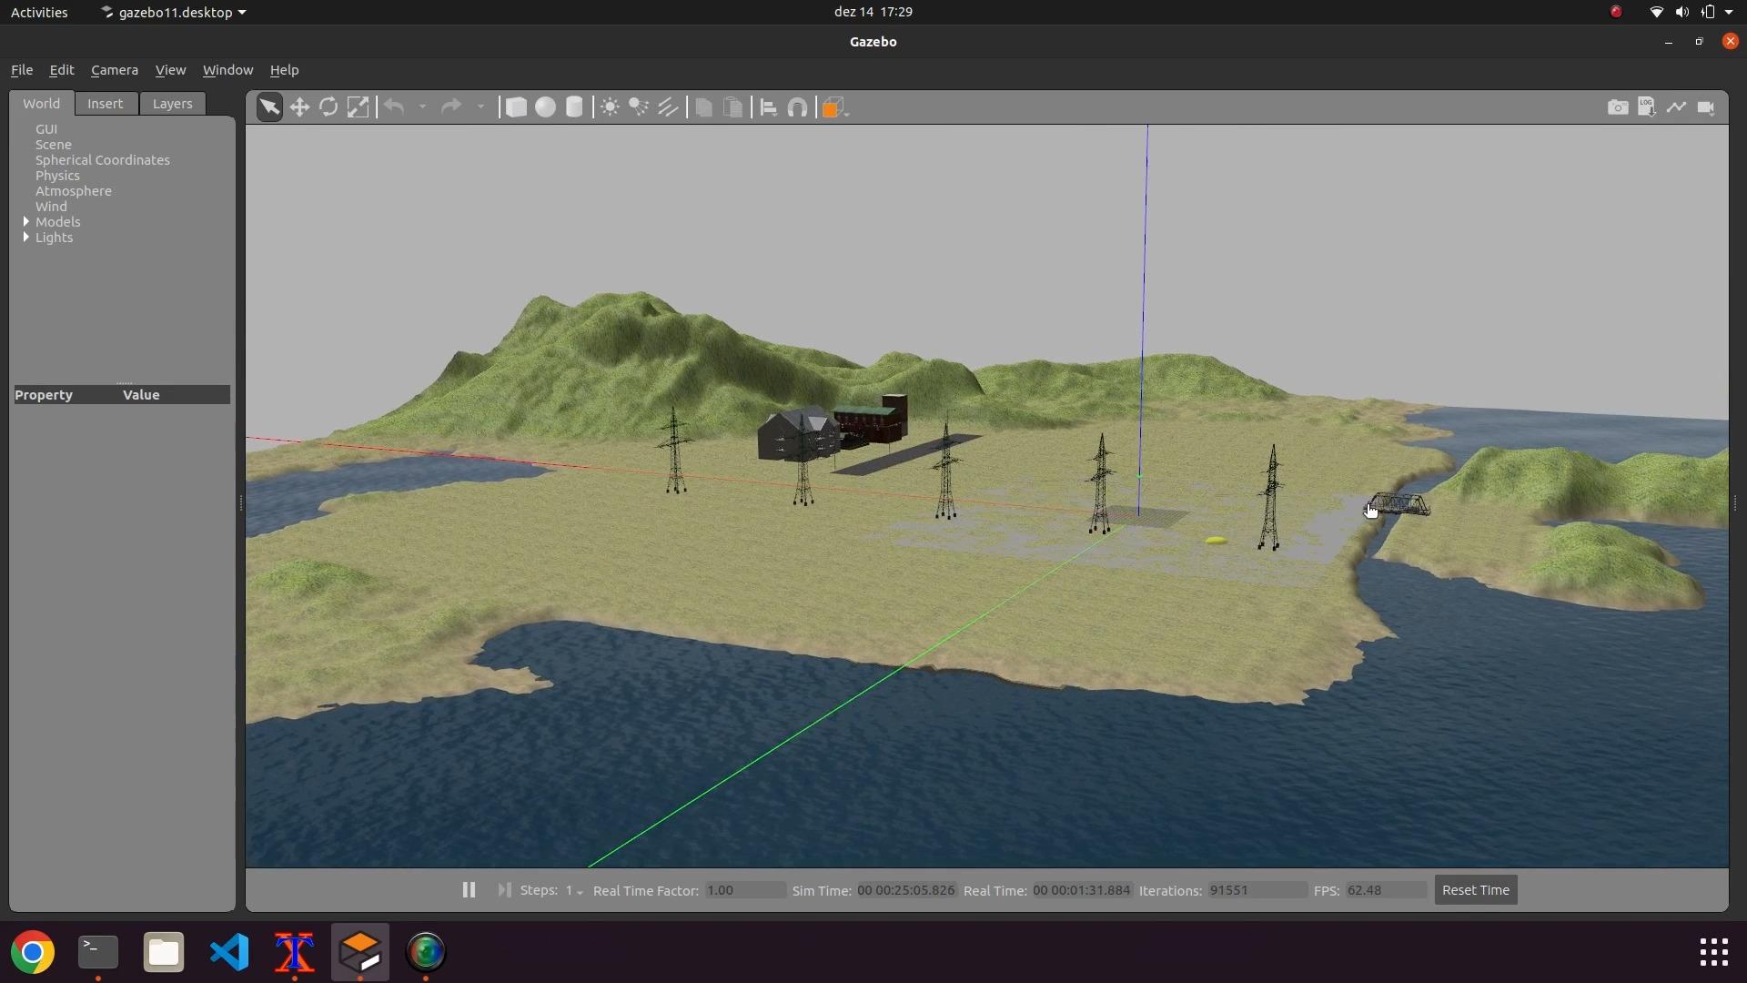Toggle the Snap magnet tool
1747x983 pixels.
798,107
